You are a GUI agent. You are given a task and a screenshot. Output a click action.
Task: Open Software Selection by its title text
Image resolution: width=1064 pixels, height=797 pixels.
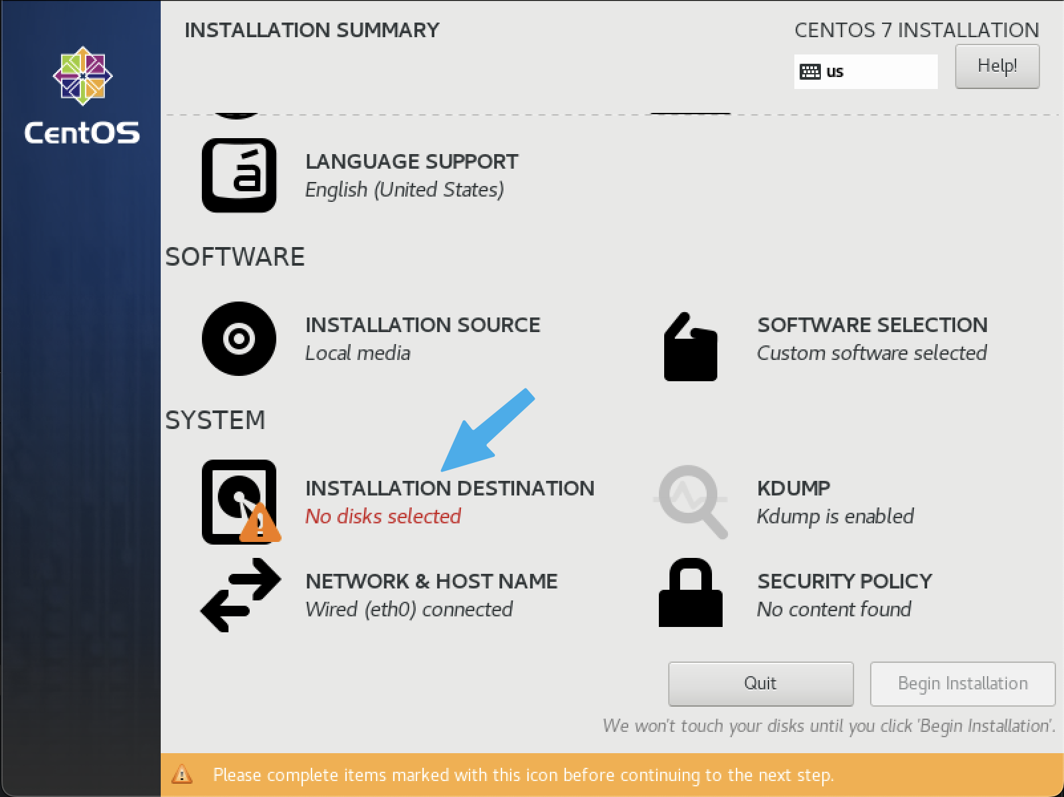pyautogui.click(x=872, y=325)
